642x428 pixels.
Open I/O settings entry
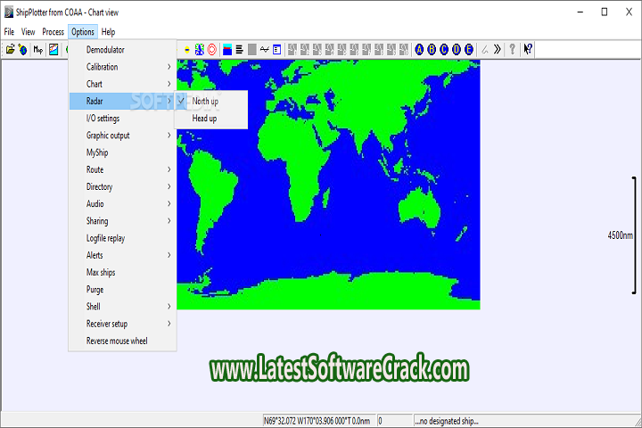pos(103,118)
